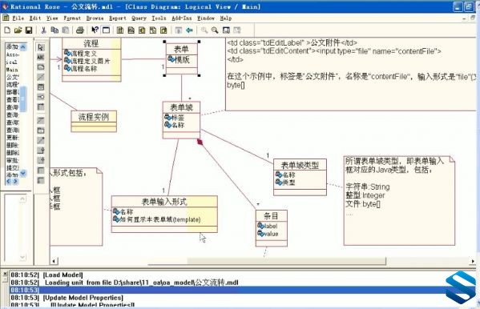Open Browse Interaction Diagram toolbar icon
The image size is (480, 309).
[x=131, y=30]
